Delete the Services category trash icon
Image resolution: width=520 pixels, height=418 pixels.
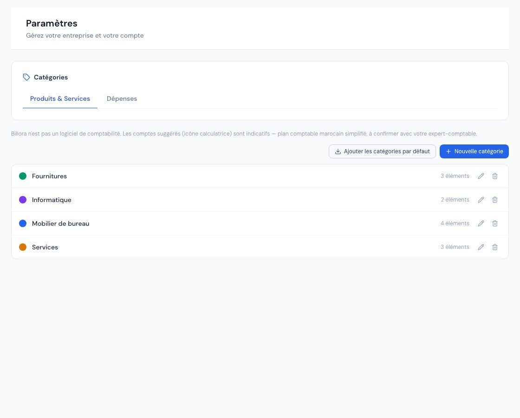pos(495,247)
